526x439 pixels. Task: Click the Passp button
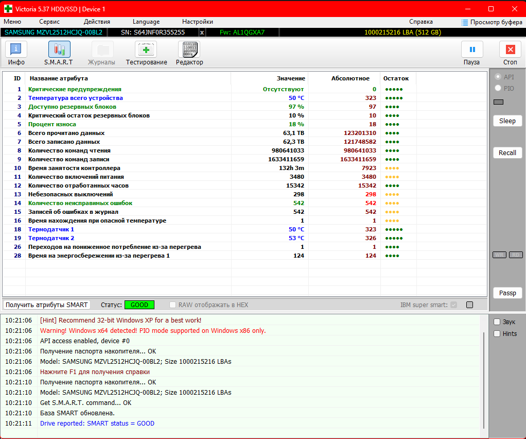click(507, 293)
